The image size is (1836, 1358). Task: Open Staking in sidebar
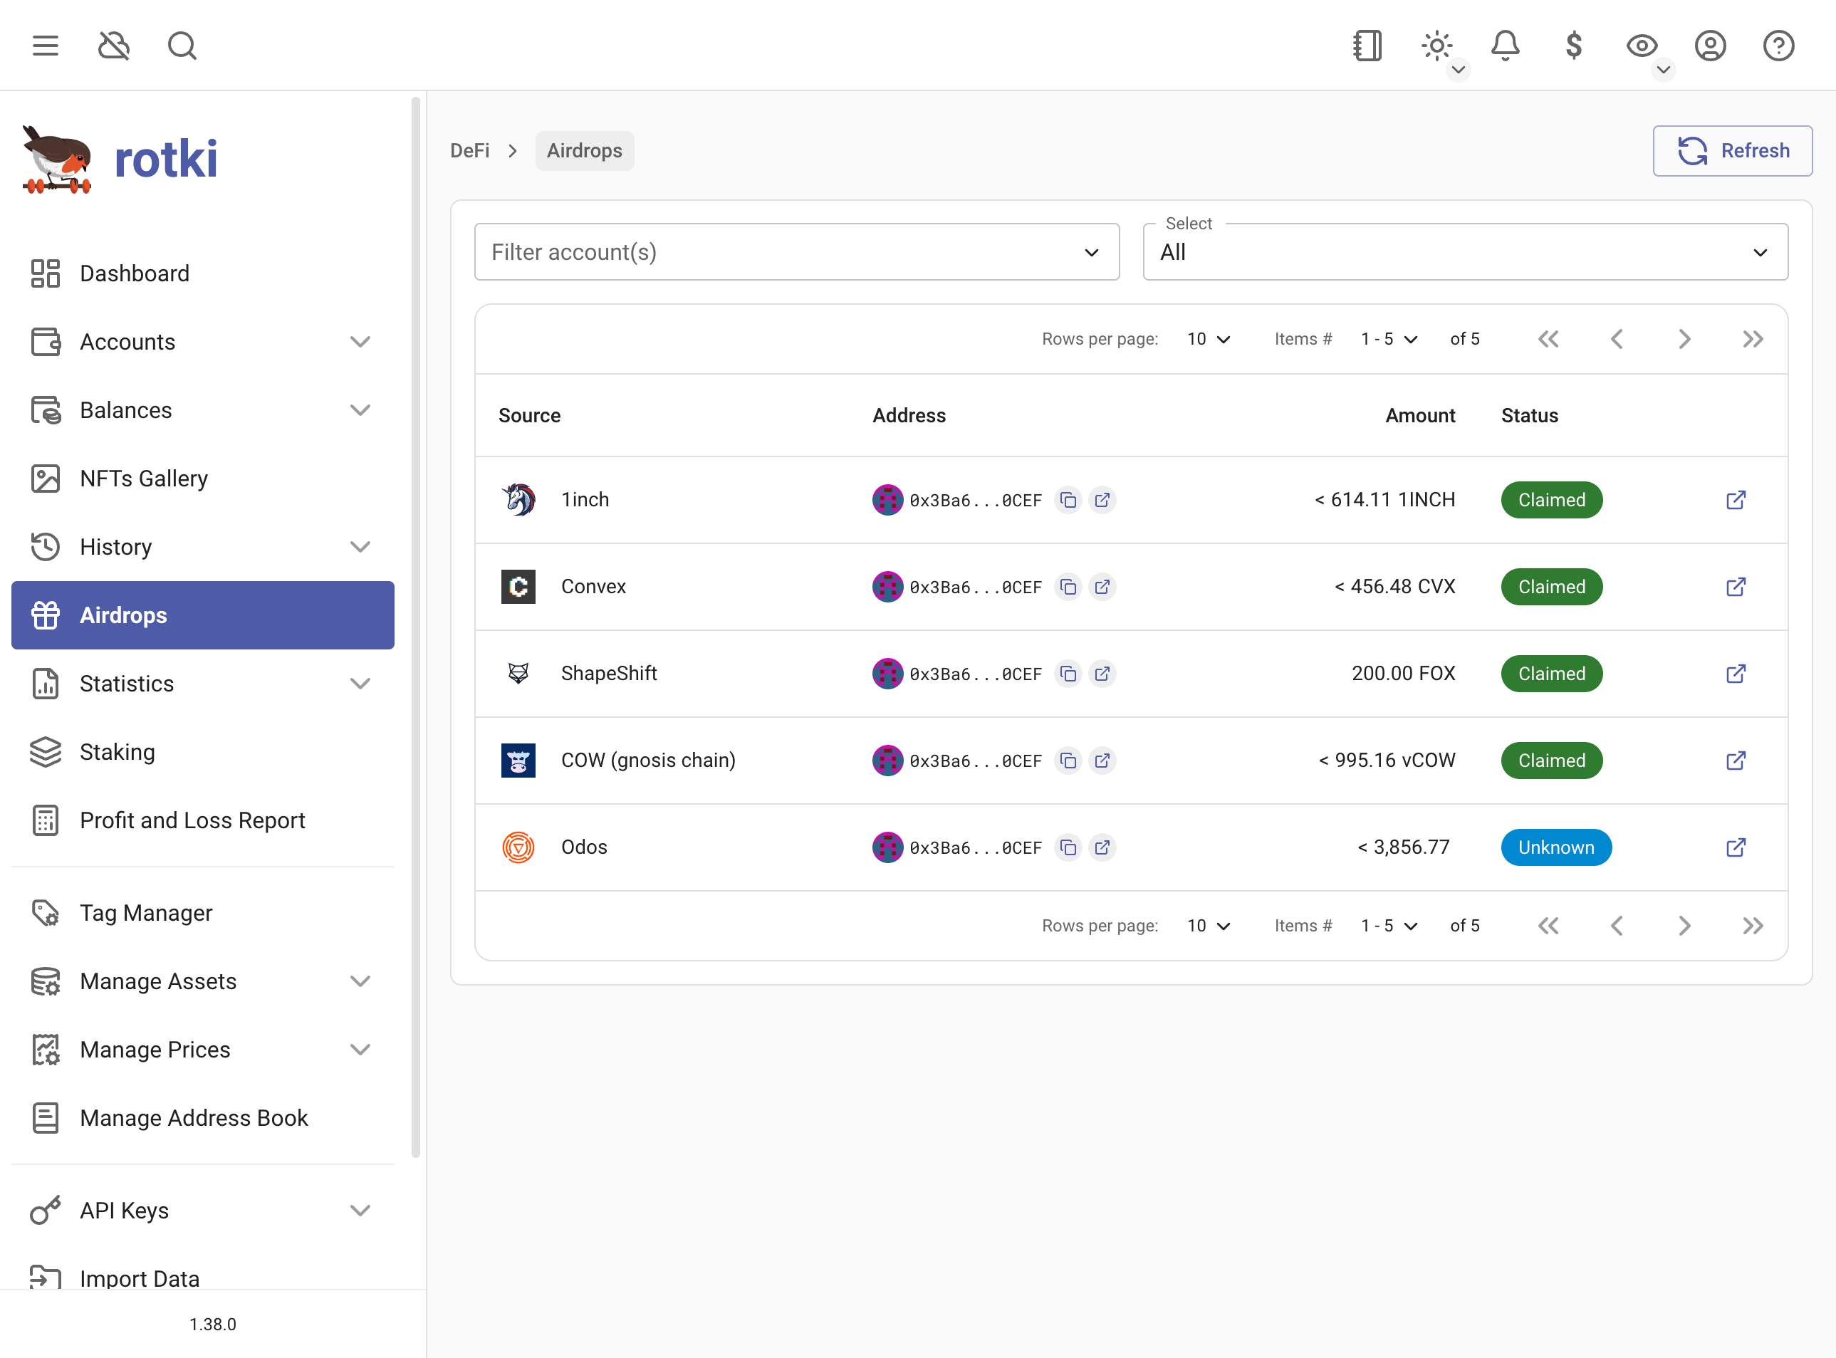point(202,751)
